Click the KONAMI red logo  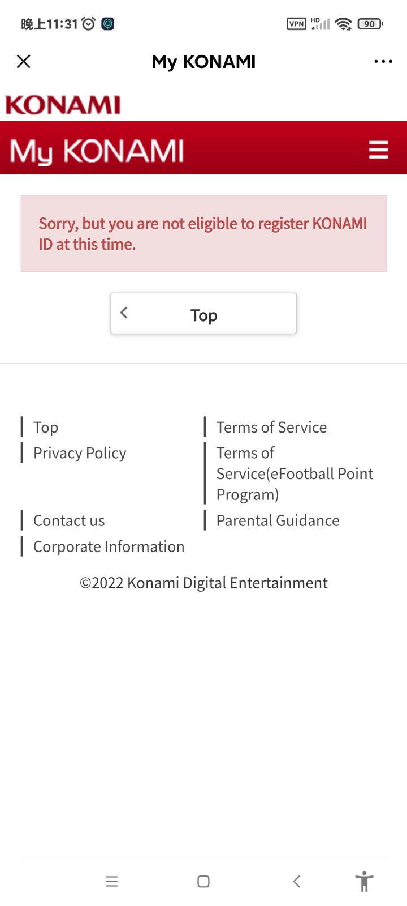click(63, 105)
